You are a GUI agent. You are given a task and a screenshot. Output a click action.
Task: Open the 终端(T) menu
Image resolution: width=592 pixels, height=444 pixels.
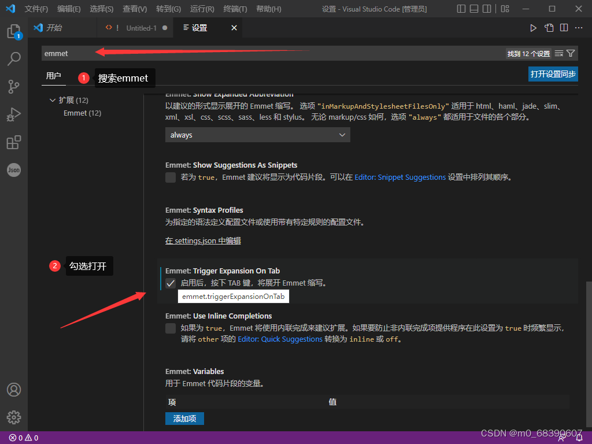pyautogui.click(x=235, y=9)
